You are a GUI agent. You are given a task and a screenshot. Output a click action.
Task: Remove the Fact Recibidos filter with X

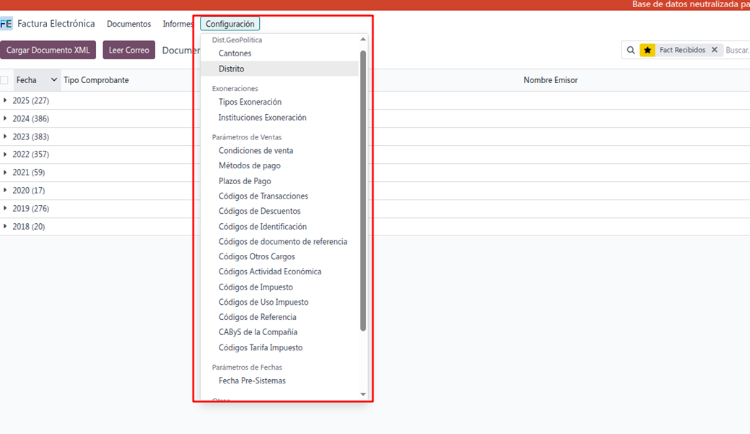tap(714, 50)
